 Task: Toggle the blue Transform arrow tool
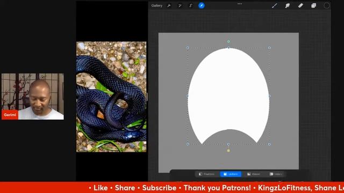tap(202, 5)
